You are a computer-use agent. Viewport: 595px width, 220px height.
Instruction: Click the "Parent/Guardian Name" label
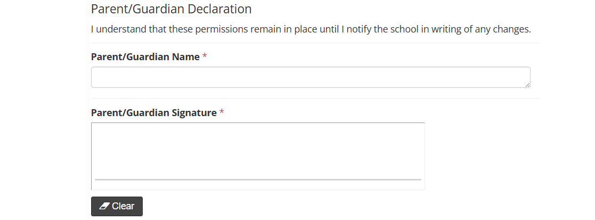145,56
